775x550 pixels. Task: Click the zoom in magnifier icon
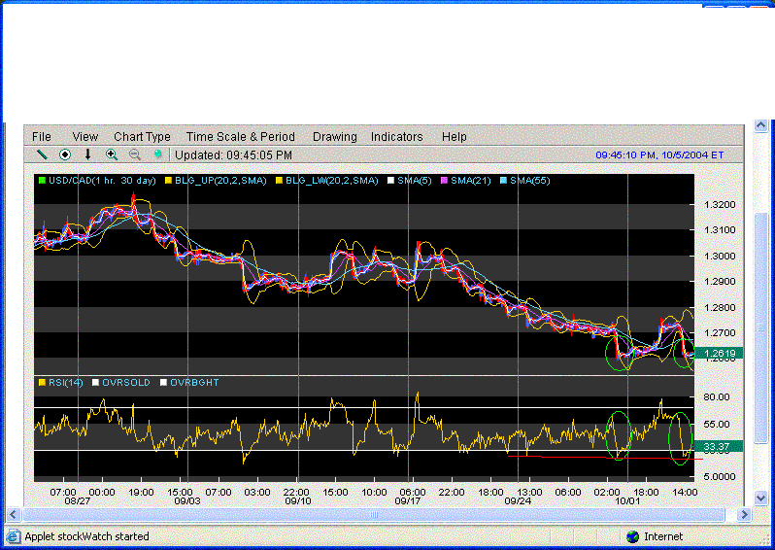(112, 155)
